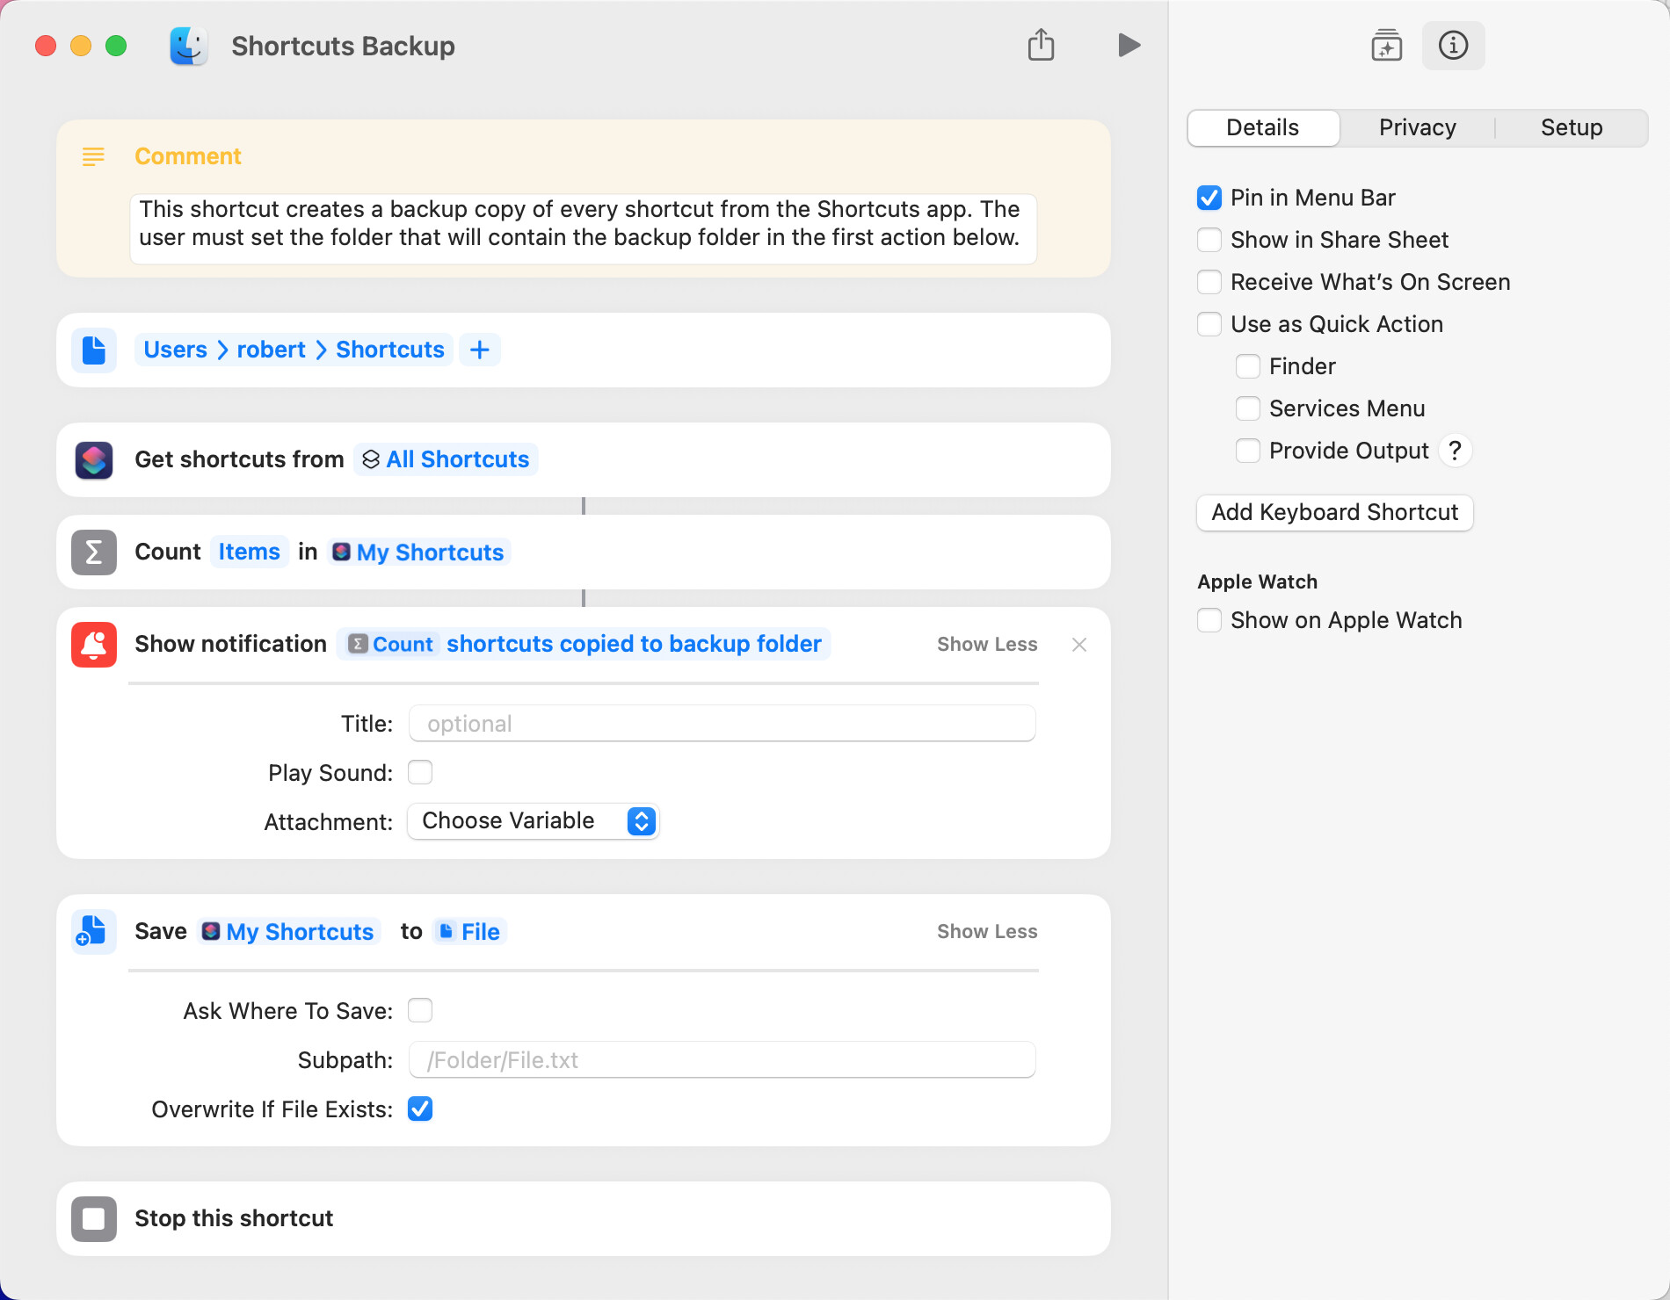Screen dimensions: 1670x1300
Task: Edit the Comment text box
Action: [584, 228]
